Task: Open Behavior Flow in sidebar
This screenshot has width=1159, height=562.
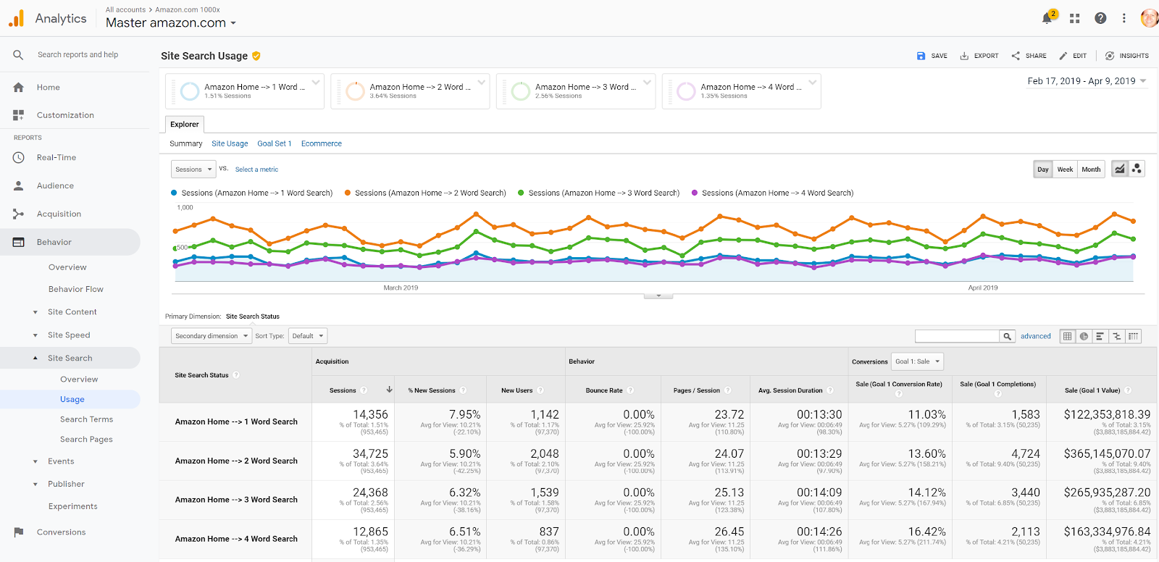Action: 76,289
